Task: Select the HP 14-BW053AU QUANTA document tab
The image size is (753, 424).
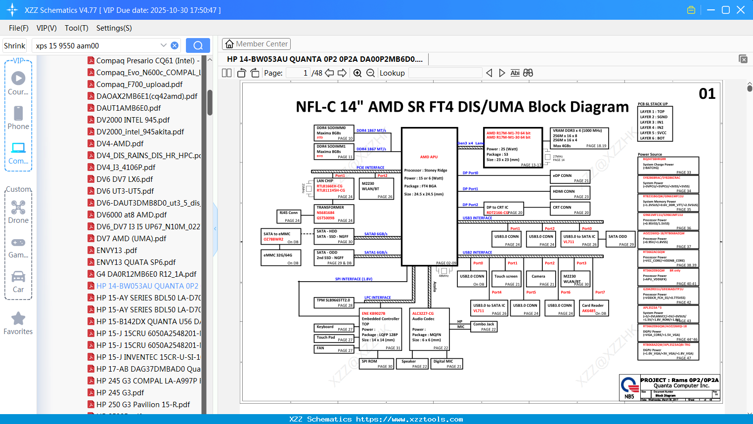Action: pos(325,59)
